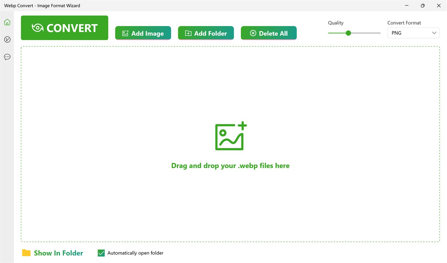This screenshot has height=263, width=447.
Task: Click Show In Folder
Action: [x=58, y=253]
